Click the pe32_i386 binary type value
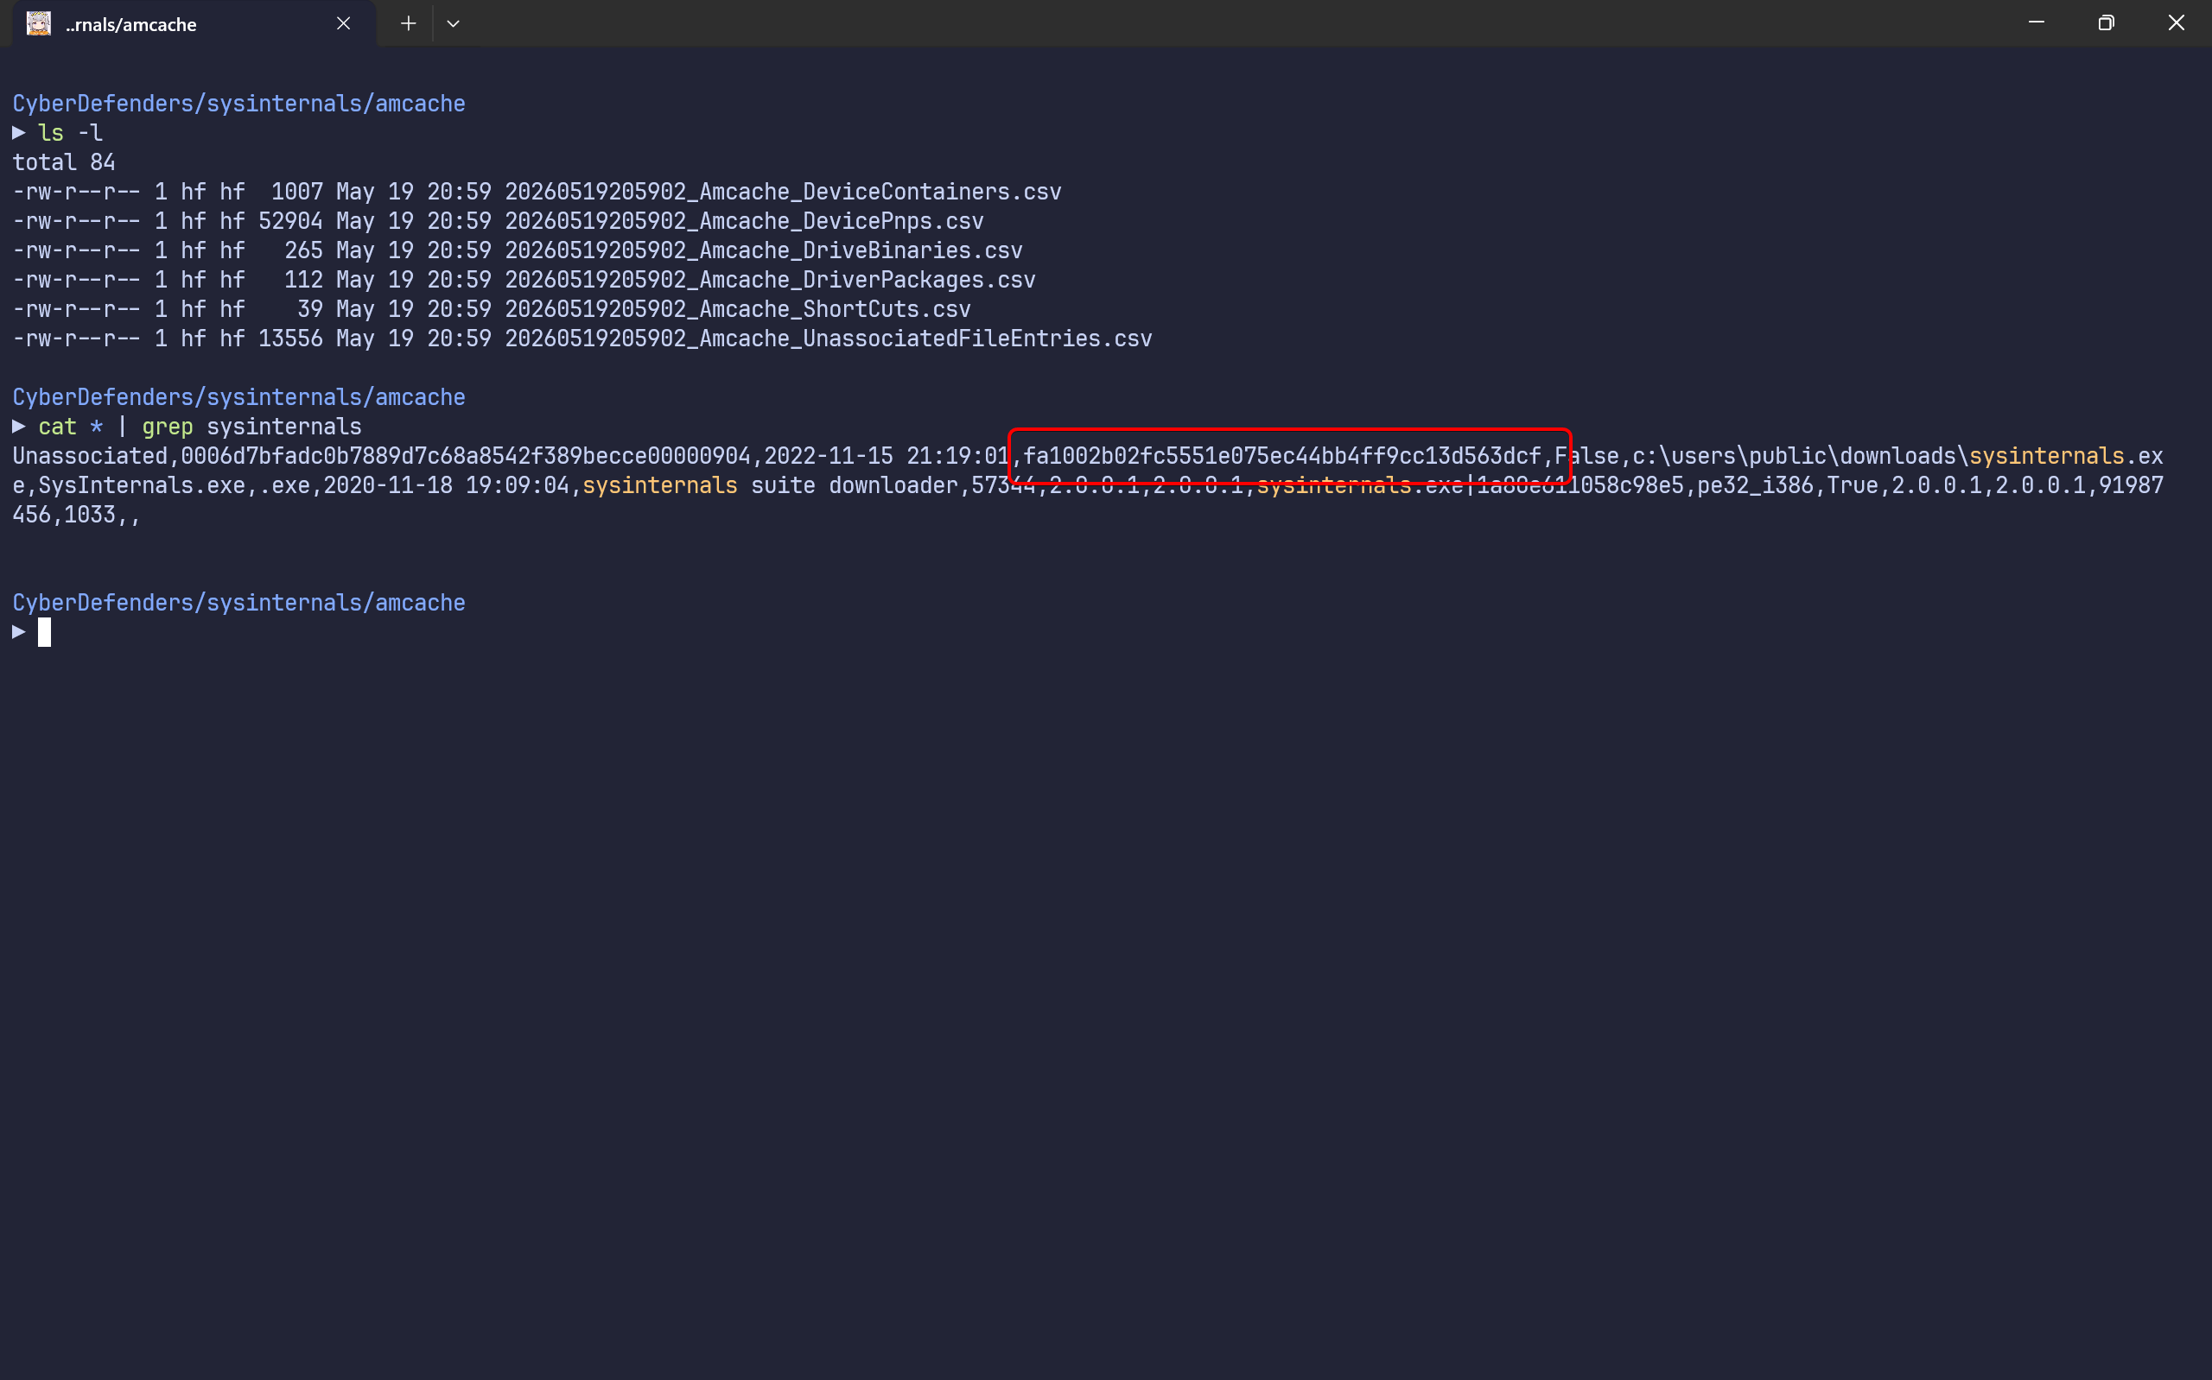The height and width of the screenshot is (1380, 2212). pyautogui.click(x=1755, y=485)
